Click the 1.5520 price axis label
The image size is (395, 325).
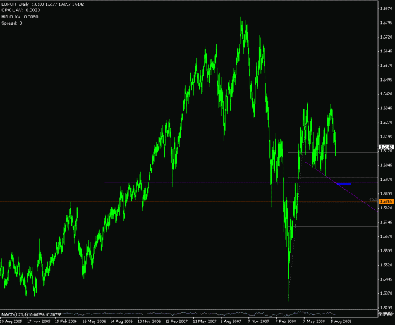[386, 265]
